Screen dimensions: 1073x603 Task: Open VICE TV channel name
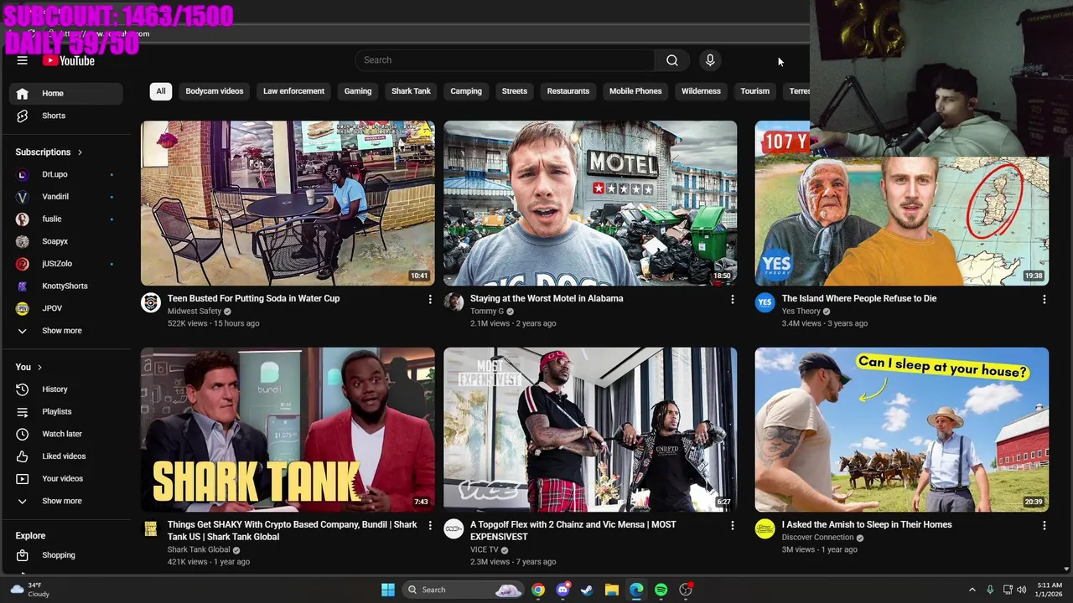pyautogui.click(x=484, y=550)
